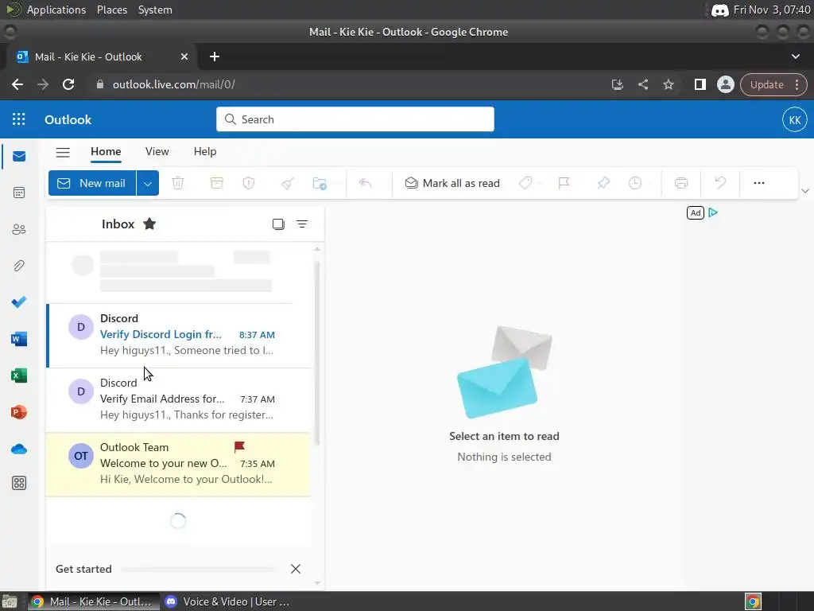814x611 pixels.
Task: Click the Pin toolbar icon
Action: point(603,183)
